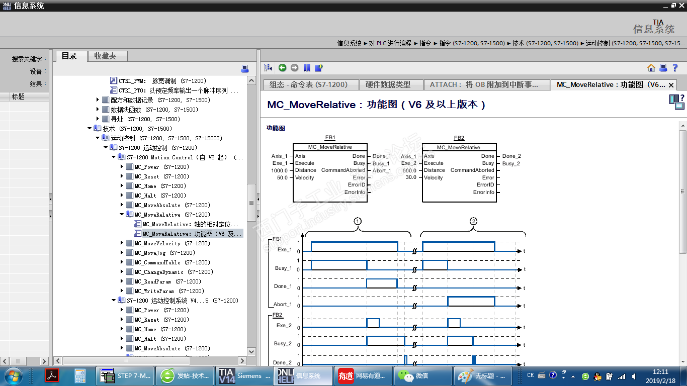Open the 360 browser 发帖 taskbar window
687x386 pixels.
185,375
